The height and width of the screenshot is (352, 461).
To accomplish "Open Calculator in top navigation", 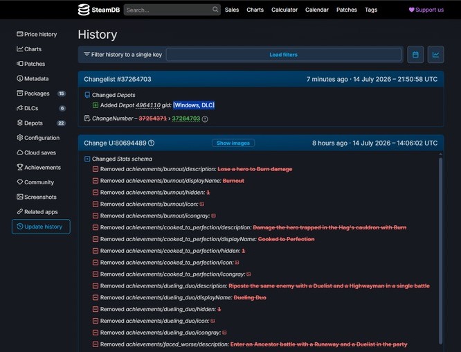I will (x=284, y=10).
